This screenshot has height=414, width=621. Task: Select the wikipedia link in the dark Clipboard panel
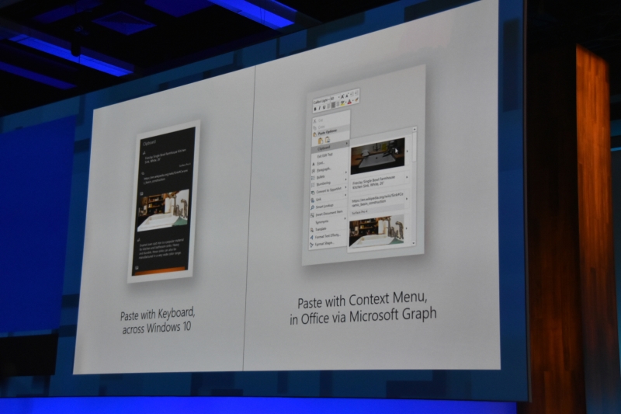165,177
